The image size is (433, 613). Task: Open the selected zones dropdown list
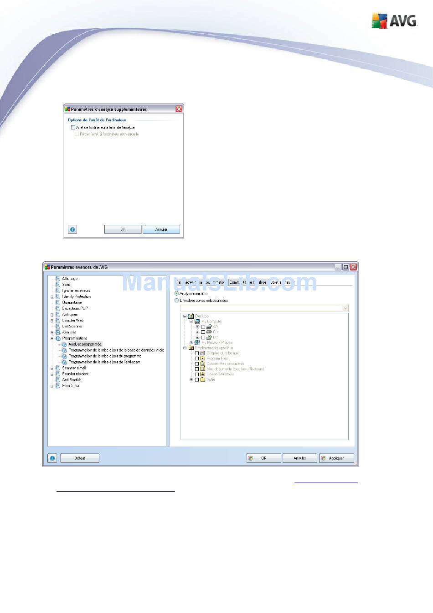coord(345,308)
